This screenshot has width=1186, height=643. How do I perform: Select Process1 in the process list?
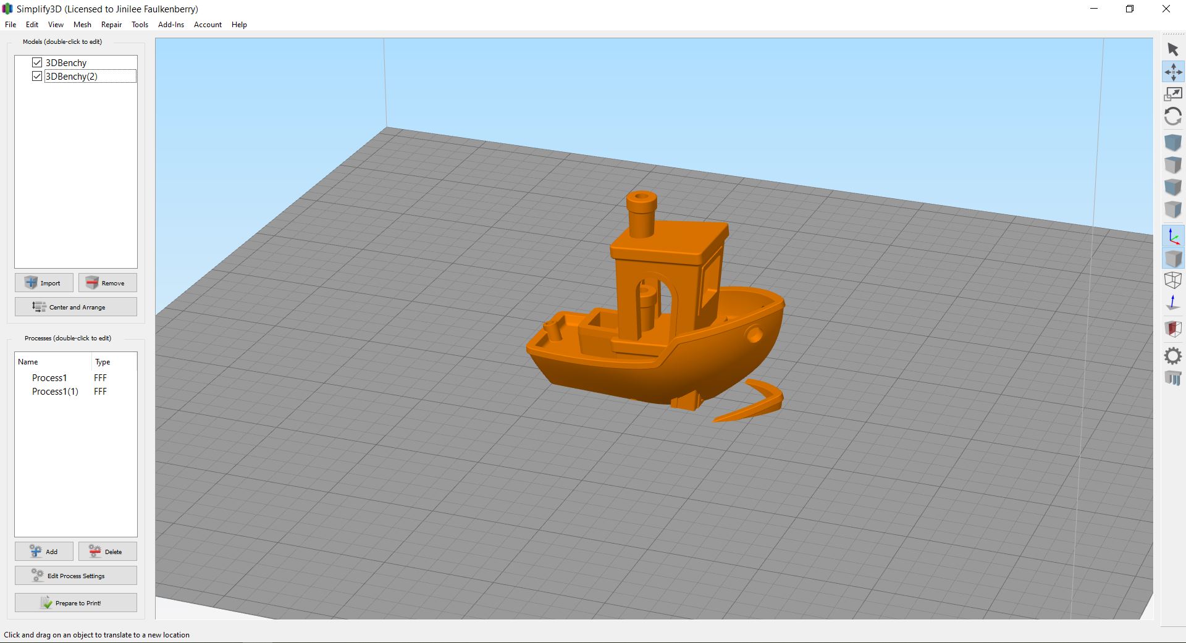[49, 378]
